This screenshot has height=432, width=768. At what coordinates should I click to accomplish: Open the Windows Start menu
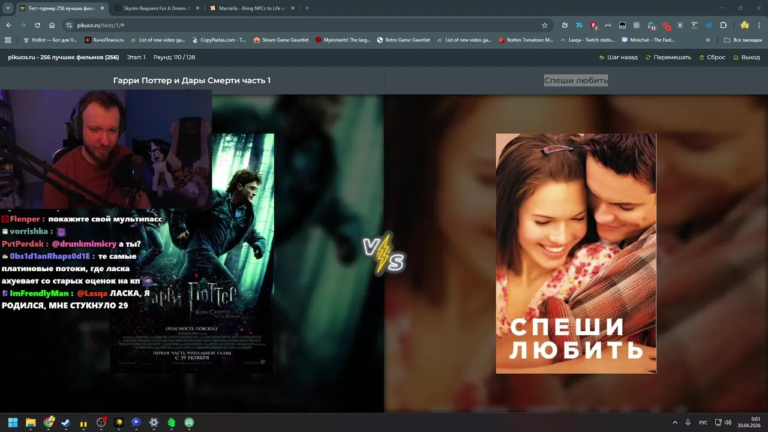pyautogui.click(x=13, y=422)
